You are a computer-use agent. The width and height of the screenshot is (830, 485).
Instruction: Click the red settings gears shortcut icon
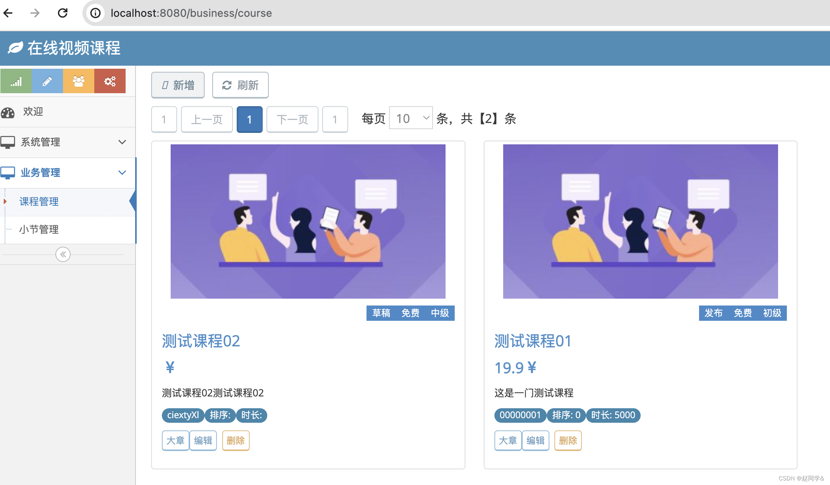point(110,81)
